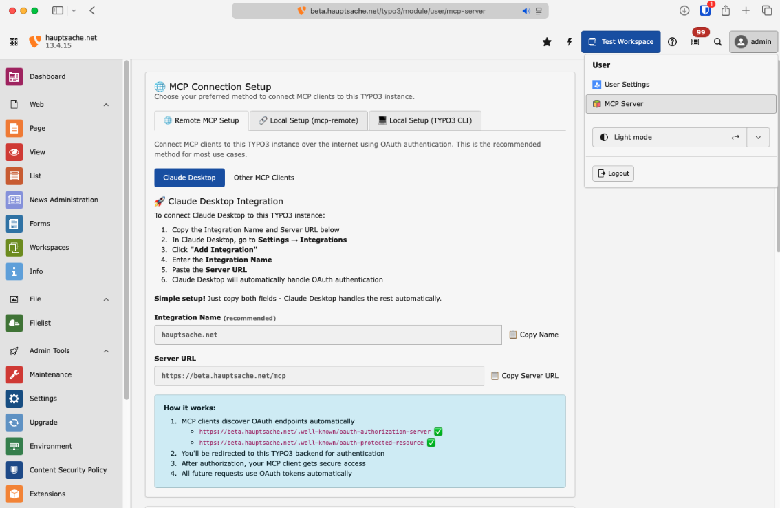Click the Bitwarden extension icon in Safari
Viewport: 780px width, 508px height.
[x=705, y=10]
